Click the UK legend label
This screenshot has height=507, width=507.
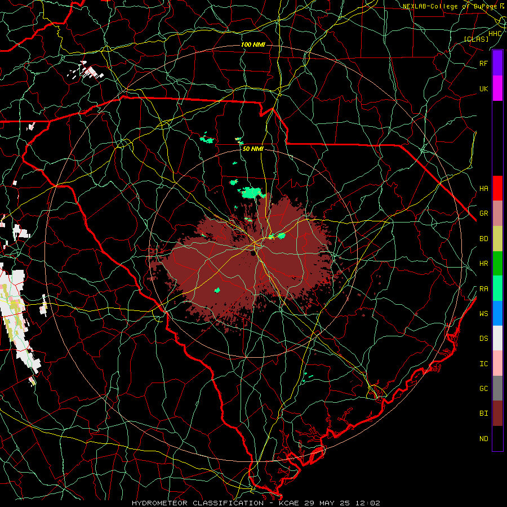[x=483, y=88]
